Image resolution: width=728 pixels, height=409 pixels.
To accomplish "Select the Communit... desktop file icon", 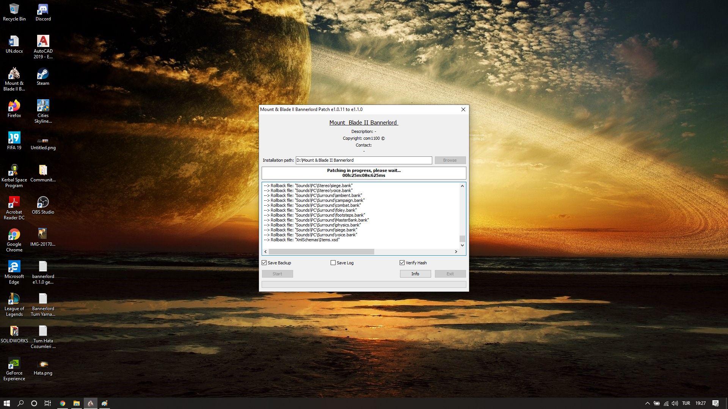I will pos(43,173).
